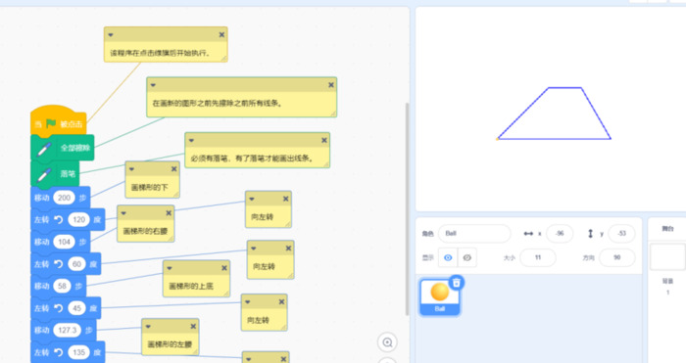
Task: Collapse the comment 该程序在点击绿旗后开始执行
Action: (110, 34)
